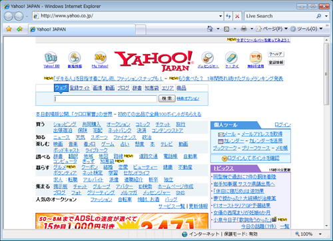333x241 pixels.
Task: Open the recent pages dropdown arrow
Action: 27,17
